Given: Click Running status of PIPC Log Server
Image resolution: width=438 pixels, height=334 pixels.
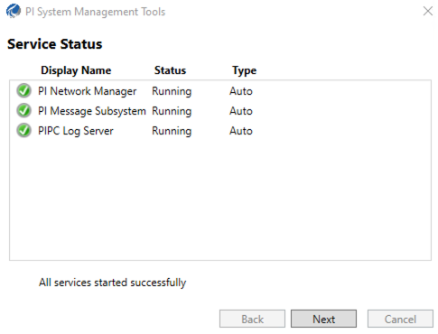Looking at the screenshot, I should [x=172, y=131].
